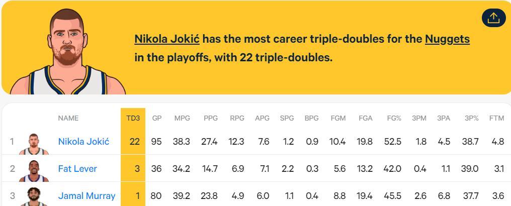Sort by APG column header

(x=262, y=118)
